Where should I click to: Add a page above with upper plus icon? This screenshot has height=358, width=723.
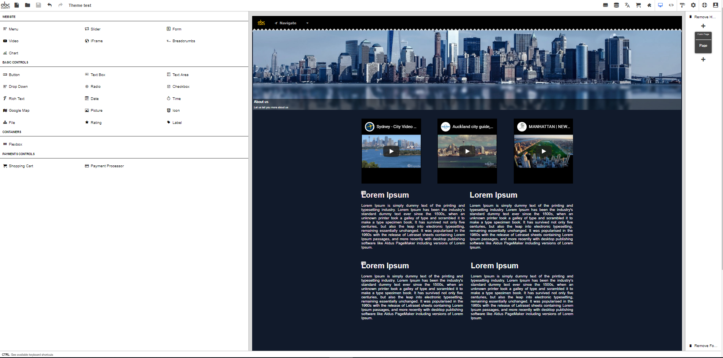point(703,26)
